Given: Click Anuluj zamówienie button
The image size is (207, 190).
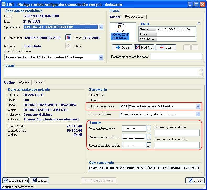Looking at the screenshot, I should point(99,180).
